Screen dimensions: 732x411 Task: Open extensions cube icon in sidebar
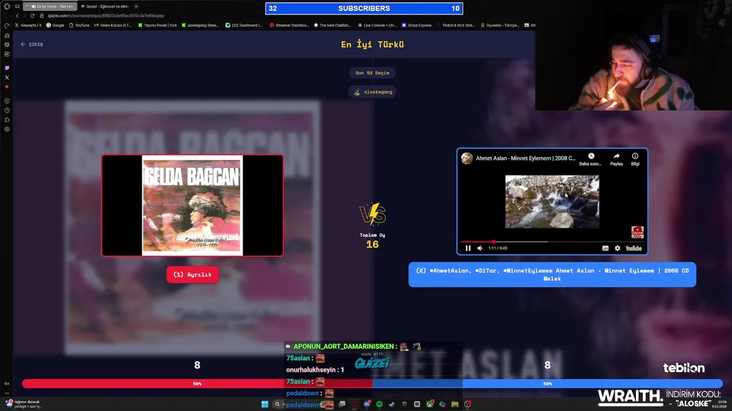(7, 120)
